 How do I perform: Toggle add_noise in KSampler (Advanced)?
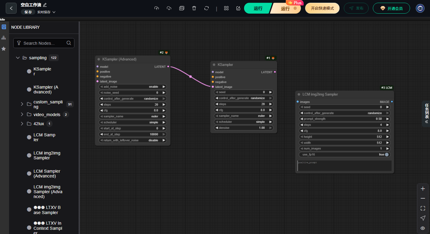(133, 87)
